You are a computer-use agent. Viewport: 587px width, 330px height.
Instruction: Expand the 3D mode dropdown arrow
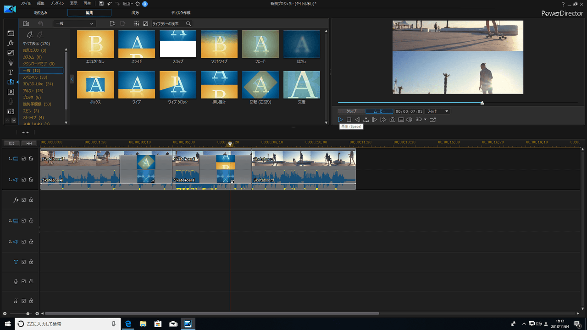pos(425,120)
